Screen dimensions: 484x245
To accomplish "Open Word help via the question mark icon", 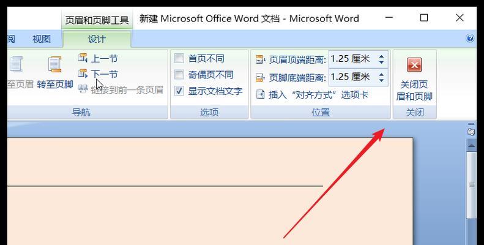I will coord(470,39).
